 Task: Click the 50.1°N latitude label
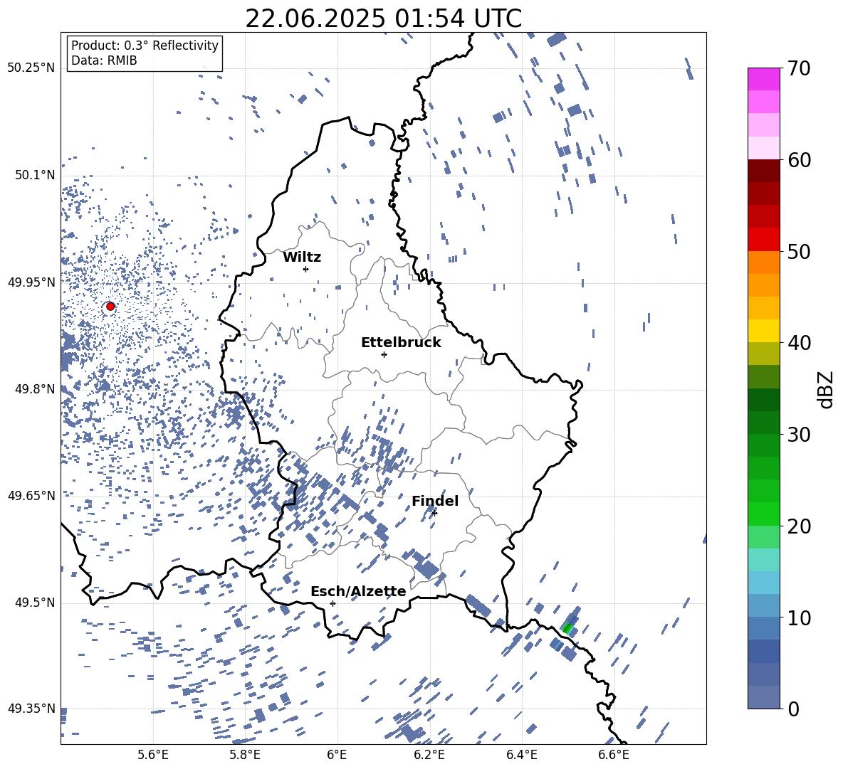point(34,175)
